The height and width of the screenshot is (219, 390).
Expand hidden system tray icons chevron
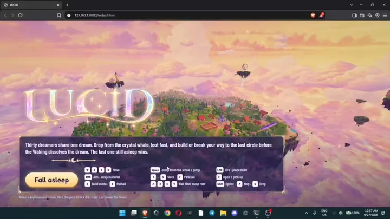pyautogui.click(x=307, y=213)
